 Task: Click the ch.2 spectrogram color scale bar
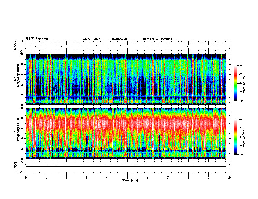236,137
